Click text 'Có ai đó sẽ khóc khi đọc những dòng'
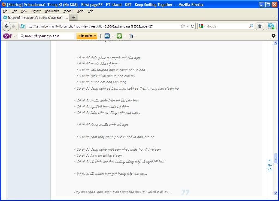Viewport: 279px width, 201px height. [x=119, y=162]
